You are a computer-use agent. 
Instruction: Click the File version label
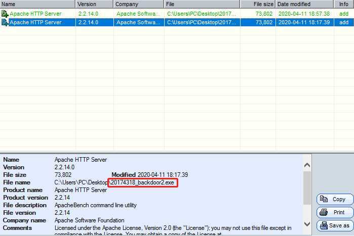tap(19, 213)
